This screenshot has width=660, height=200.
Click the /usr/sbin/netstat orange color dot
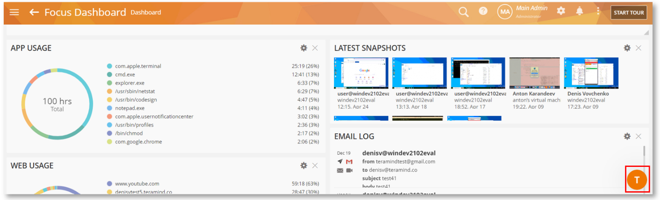click(109, 91)
